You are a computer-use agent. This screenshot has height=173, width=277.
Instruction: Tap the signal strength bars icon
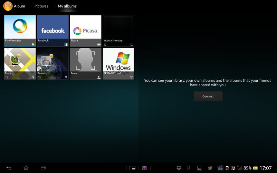pos(240,168)
